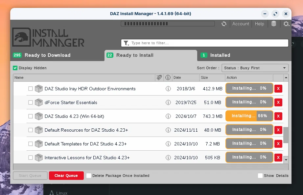
Task: Switch to the Installed tab
Action: coord(244,55)
